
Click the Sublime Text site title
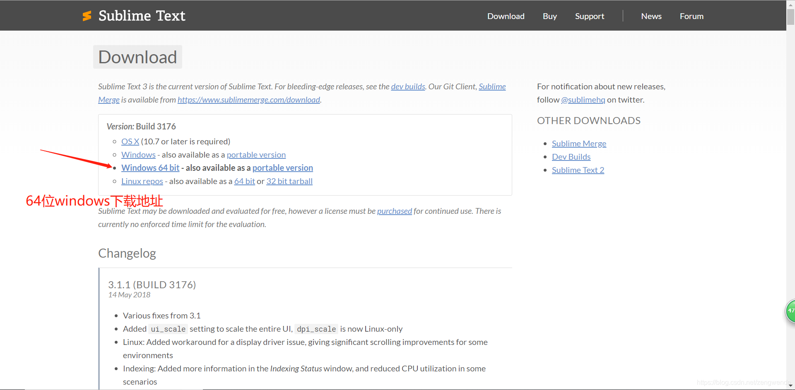[x=142, y=16]
